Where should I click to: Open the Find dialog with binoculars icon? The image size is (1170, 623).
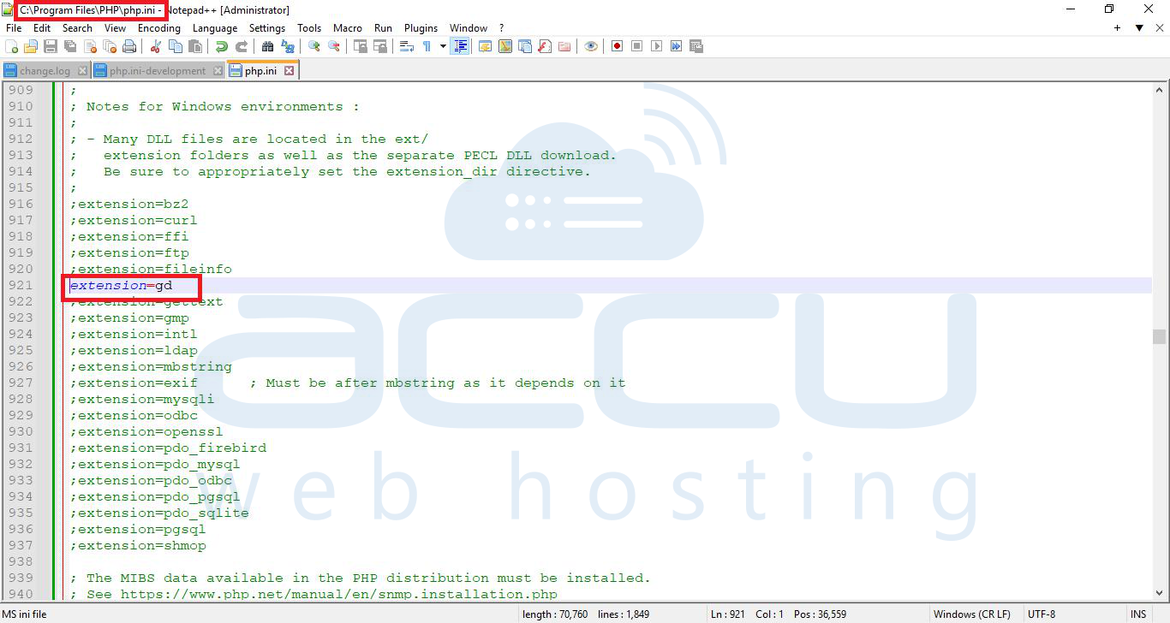point(267,46)
